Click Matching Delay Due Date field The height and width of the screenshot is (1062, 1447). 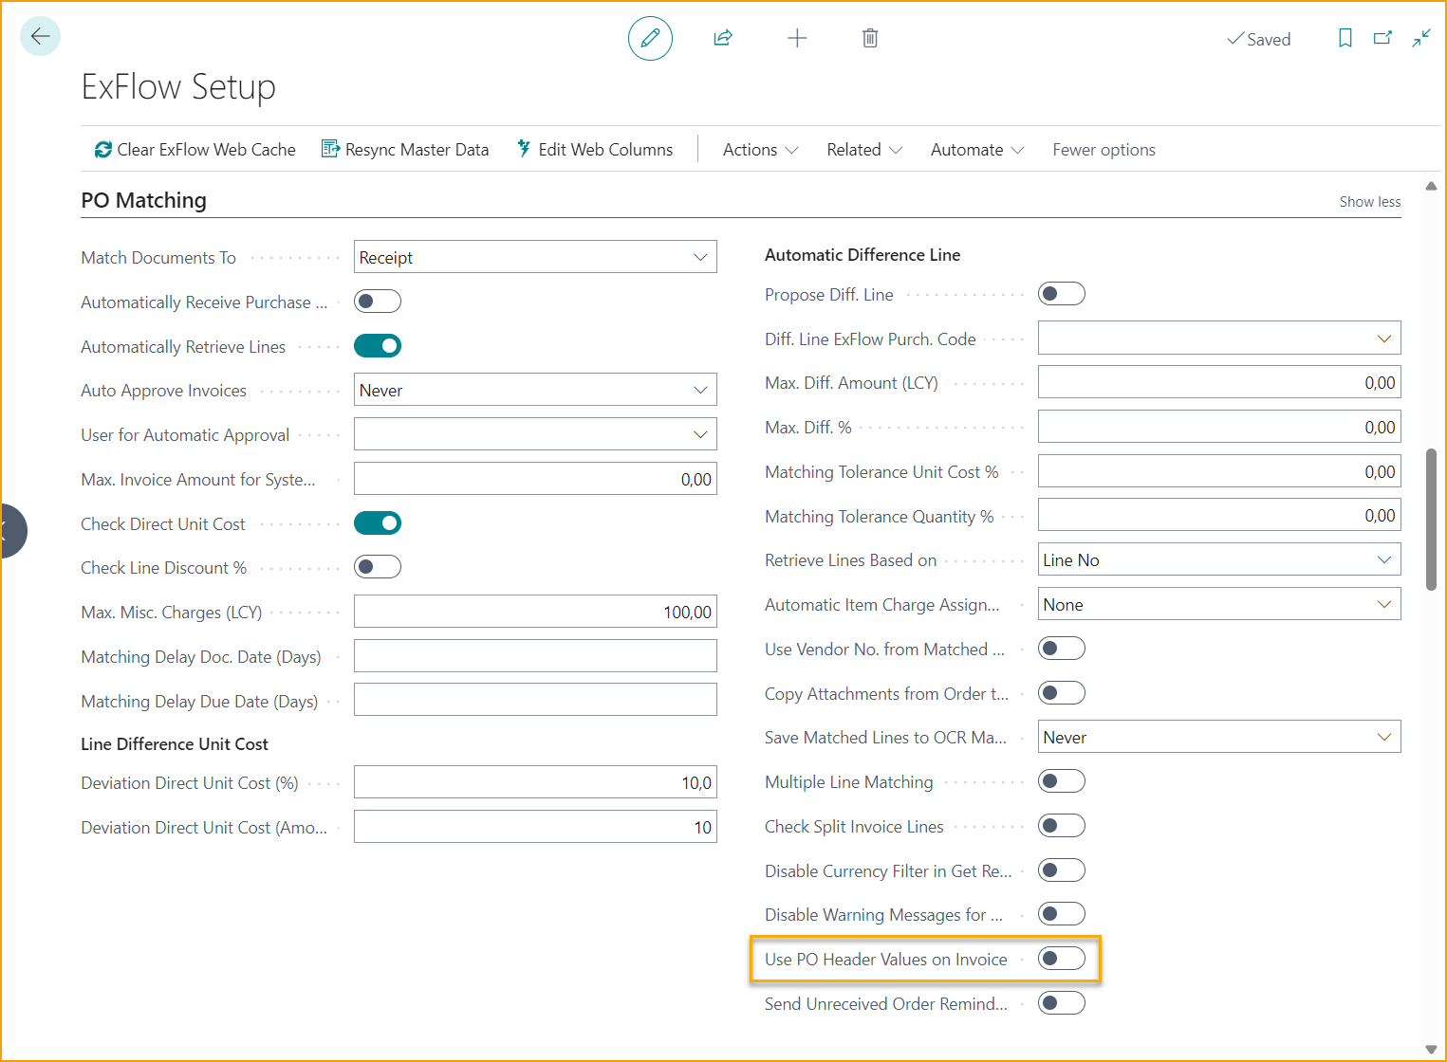(535, 700)
